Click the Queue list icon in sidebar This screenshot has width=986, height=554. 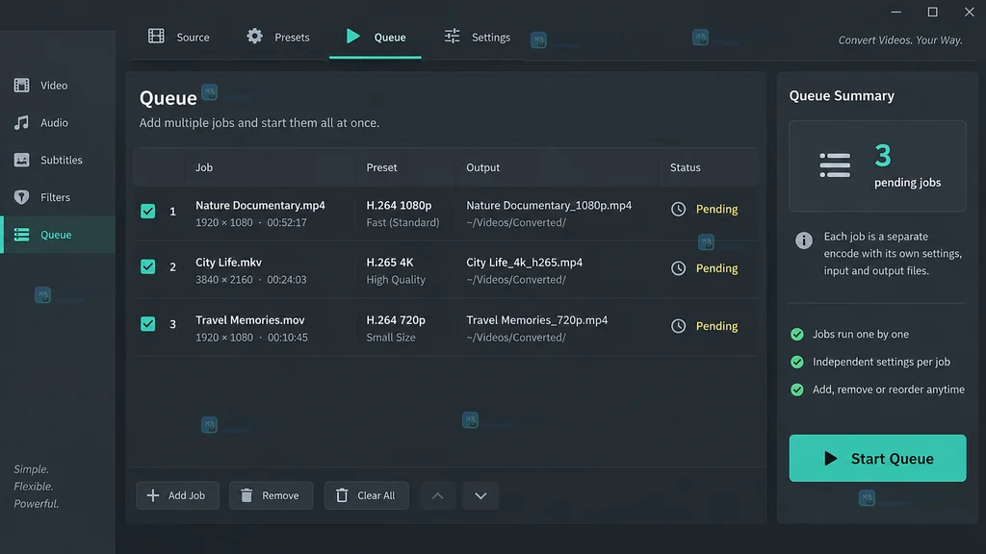(x=21, y=235)
